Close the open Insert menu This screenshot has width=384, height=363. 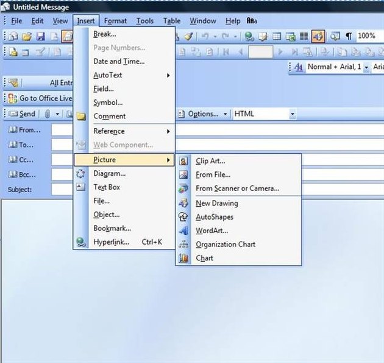click(x=86, y=21)
